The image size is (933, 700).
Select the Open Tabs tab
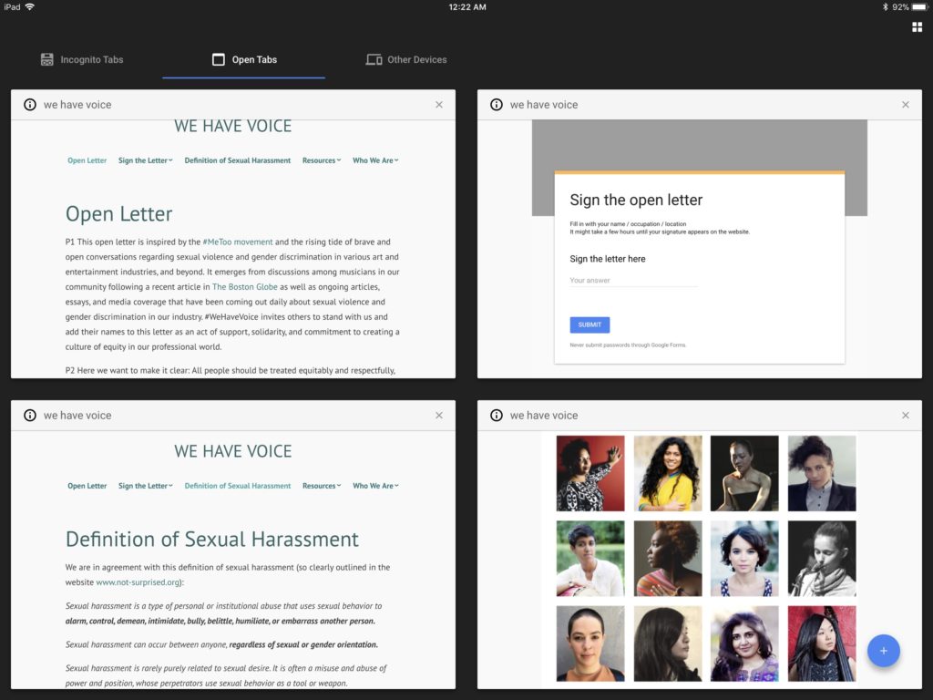(x=244, y=59)
